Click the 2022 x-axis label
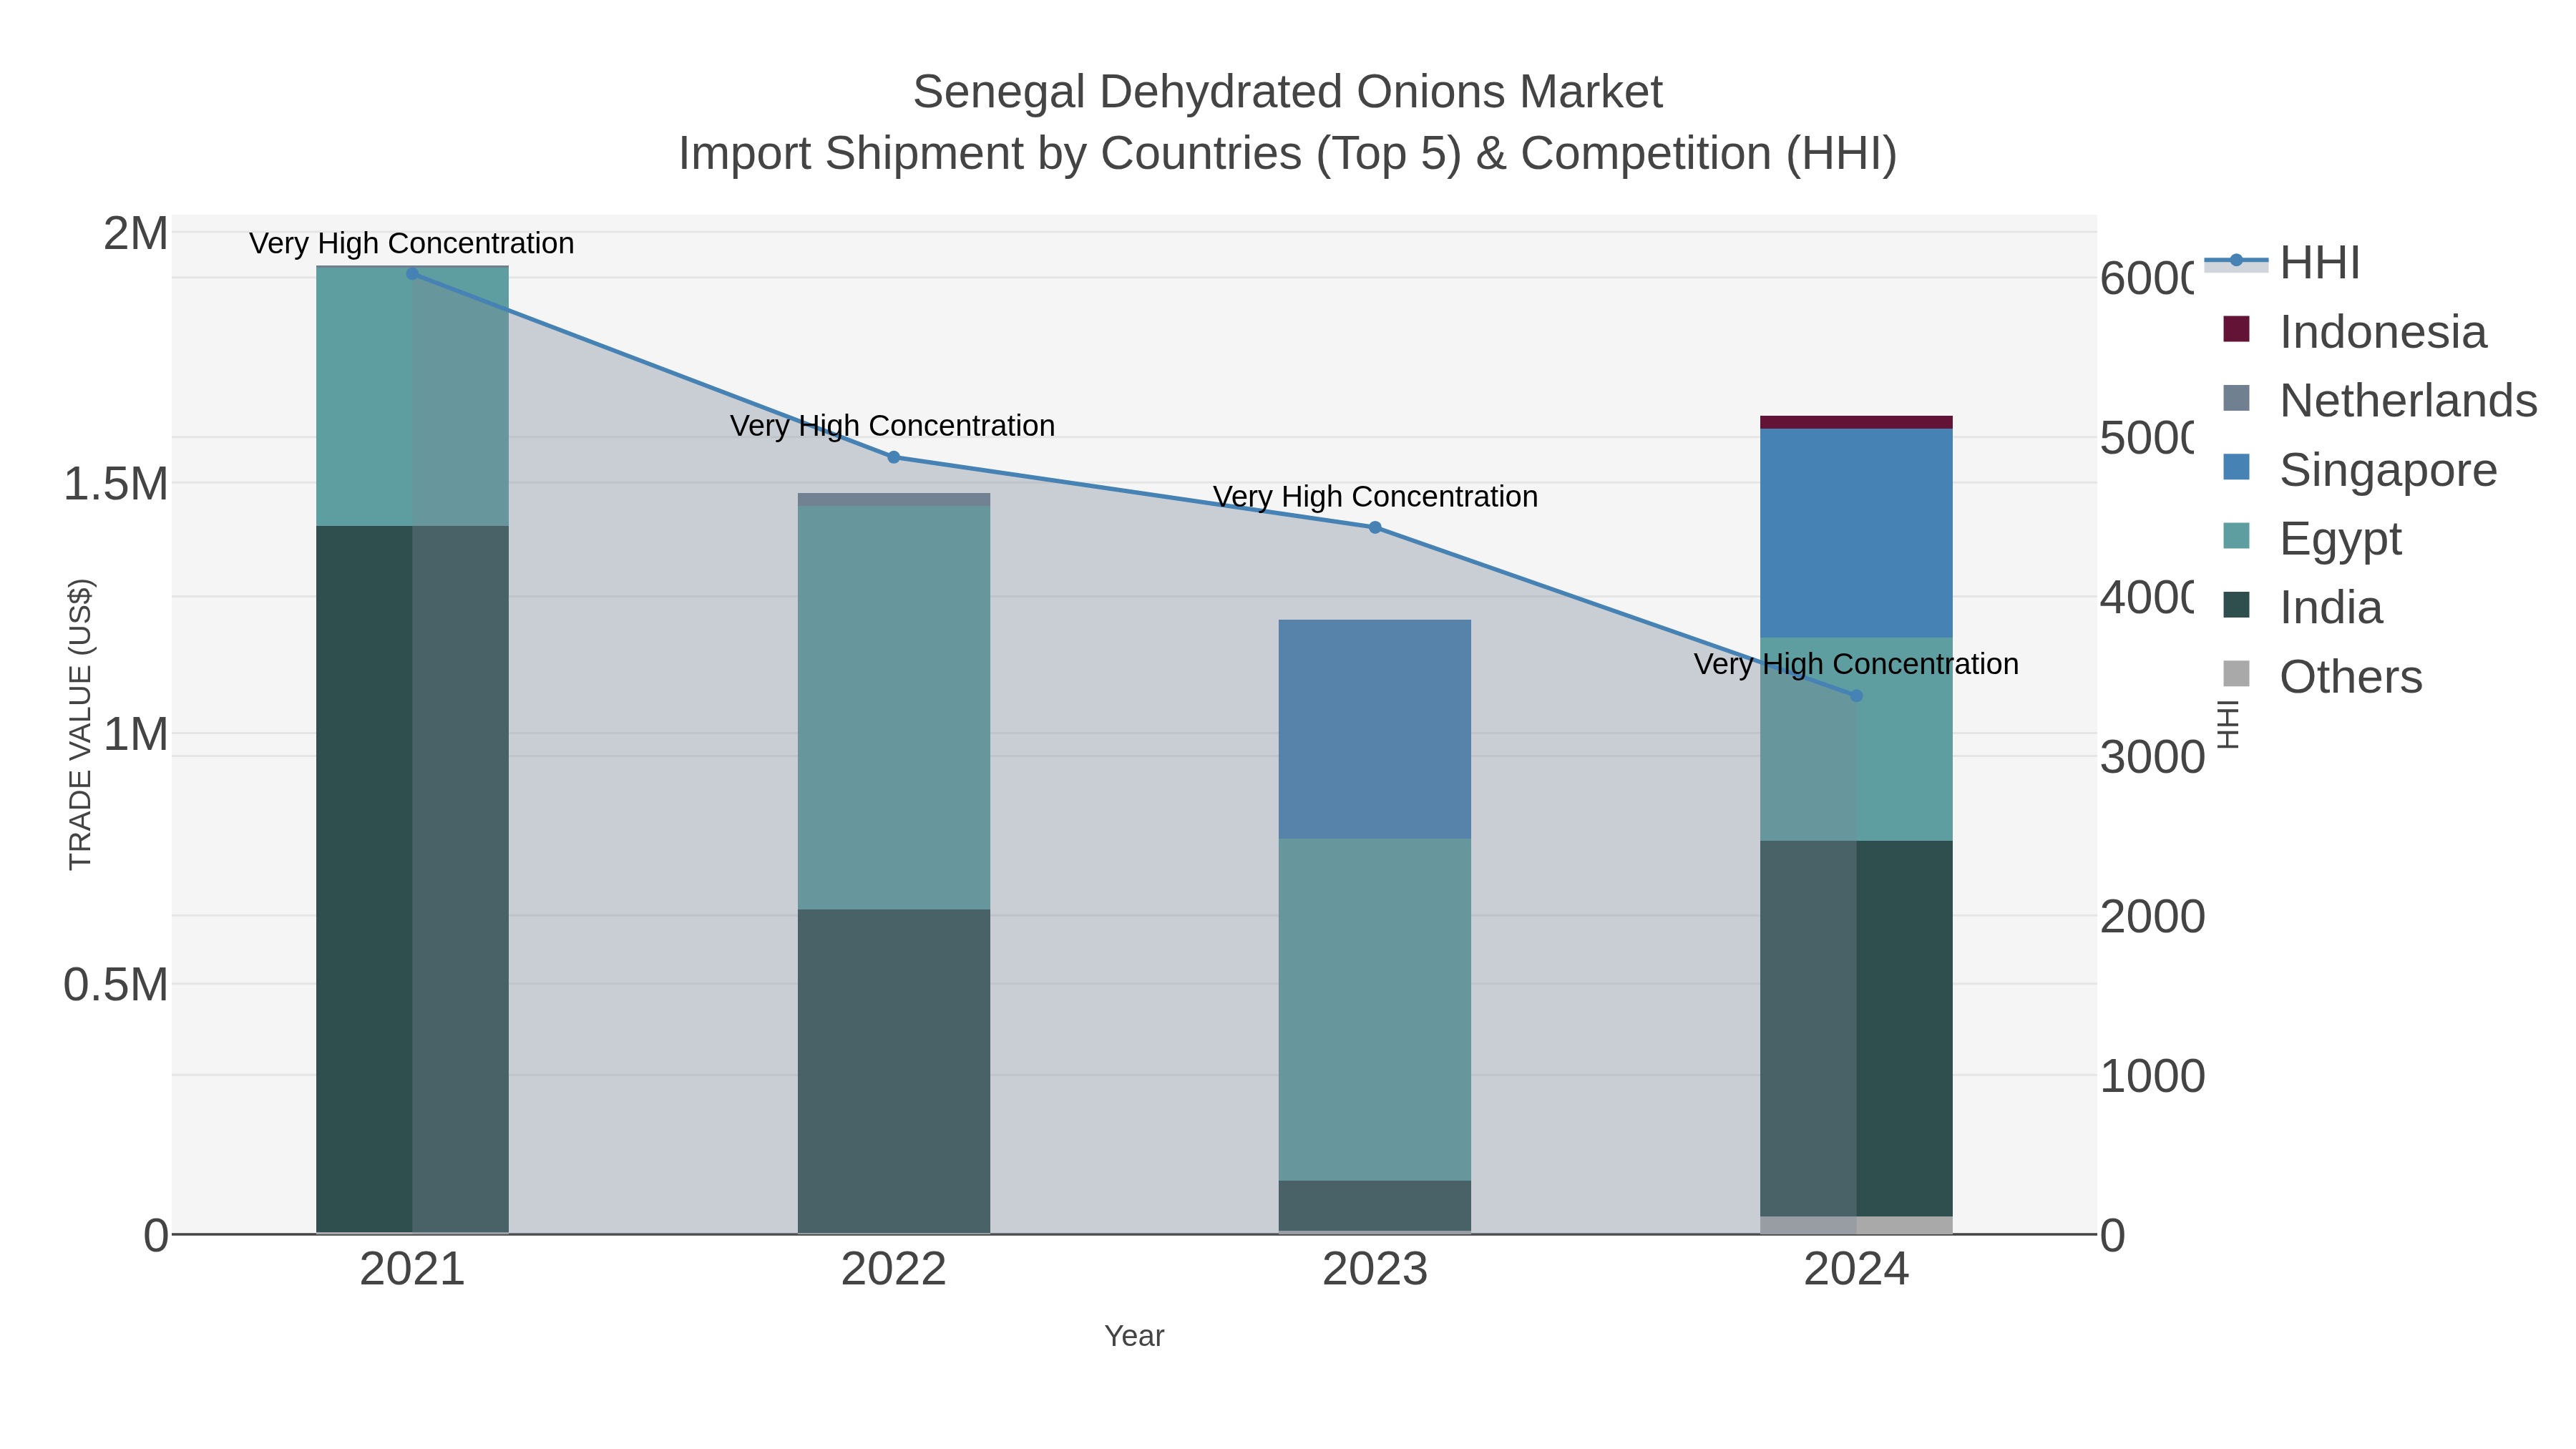2576x1449 pixels. coord(894,1270)
